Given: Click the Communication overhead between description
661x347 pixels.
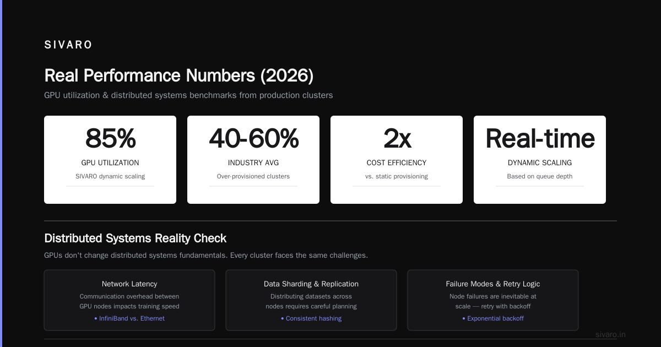Looking at the screenshot, I should click(129, 301).
